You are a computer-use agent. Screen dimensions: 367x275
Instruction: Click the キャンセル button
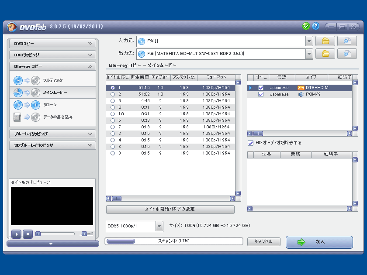pyautogui.click(x=263, y=241)
